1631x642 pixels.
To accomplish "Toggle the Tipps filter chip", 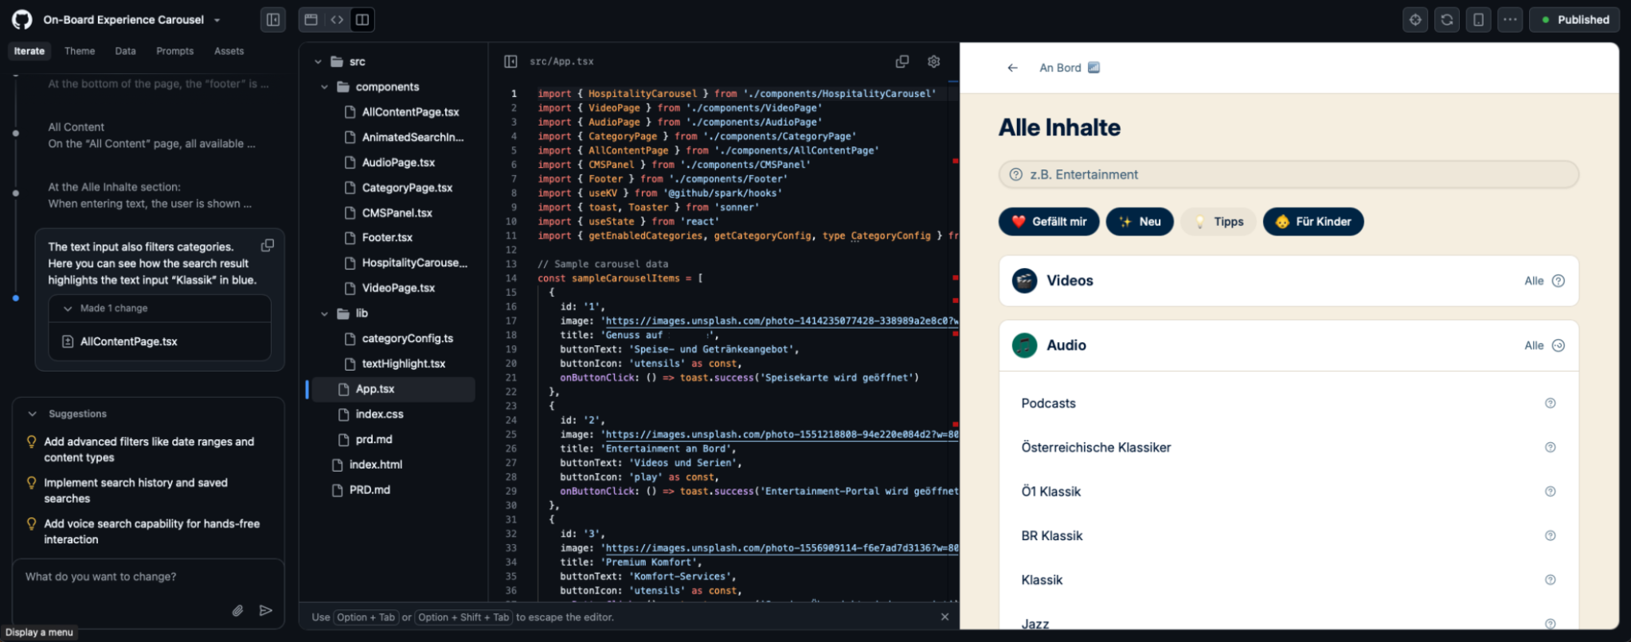I will click(1218, 222).
